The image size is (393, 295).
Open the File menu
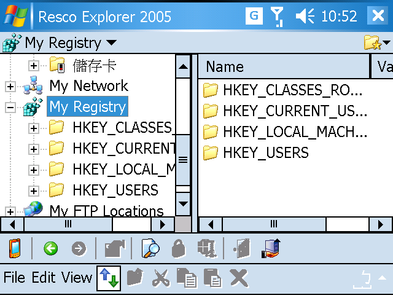tap(14, 277)
